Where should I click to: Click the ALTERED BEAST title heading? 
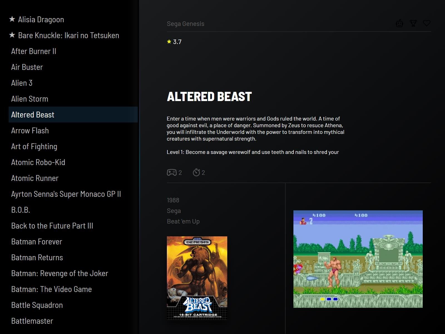click(x=209, y=97)
